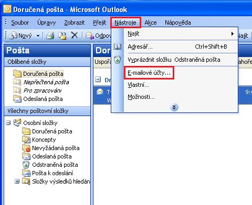The width and height of the screenshot is (252, 205).
Task: Expand the full menu with double chevron
Action: tap(174, 107)
